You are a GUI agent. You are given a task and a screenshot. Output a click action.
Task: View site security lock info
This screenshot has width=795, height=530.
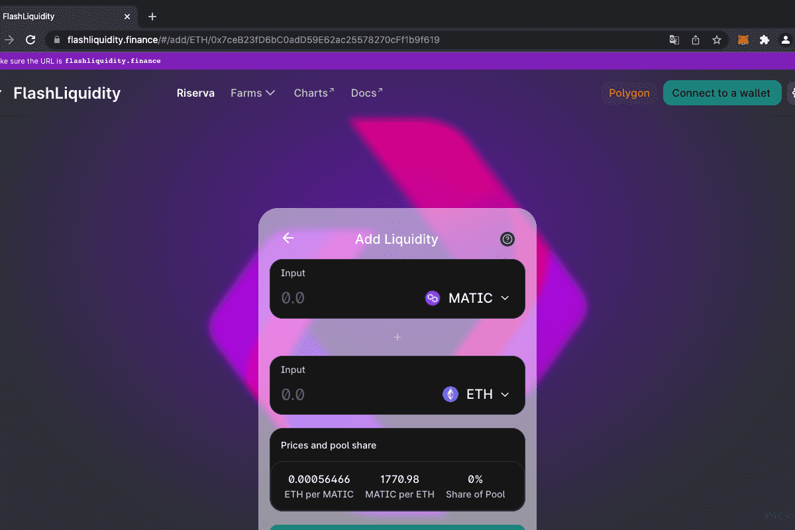coord(57,40)
